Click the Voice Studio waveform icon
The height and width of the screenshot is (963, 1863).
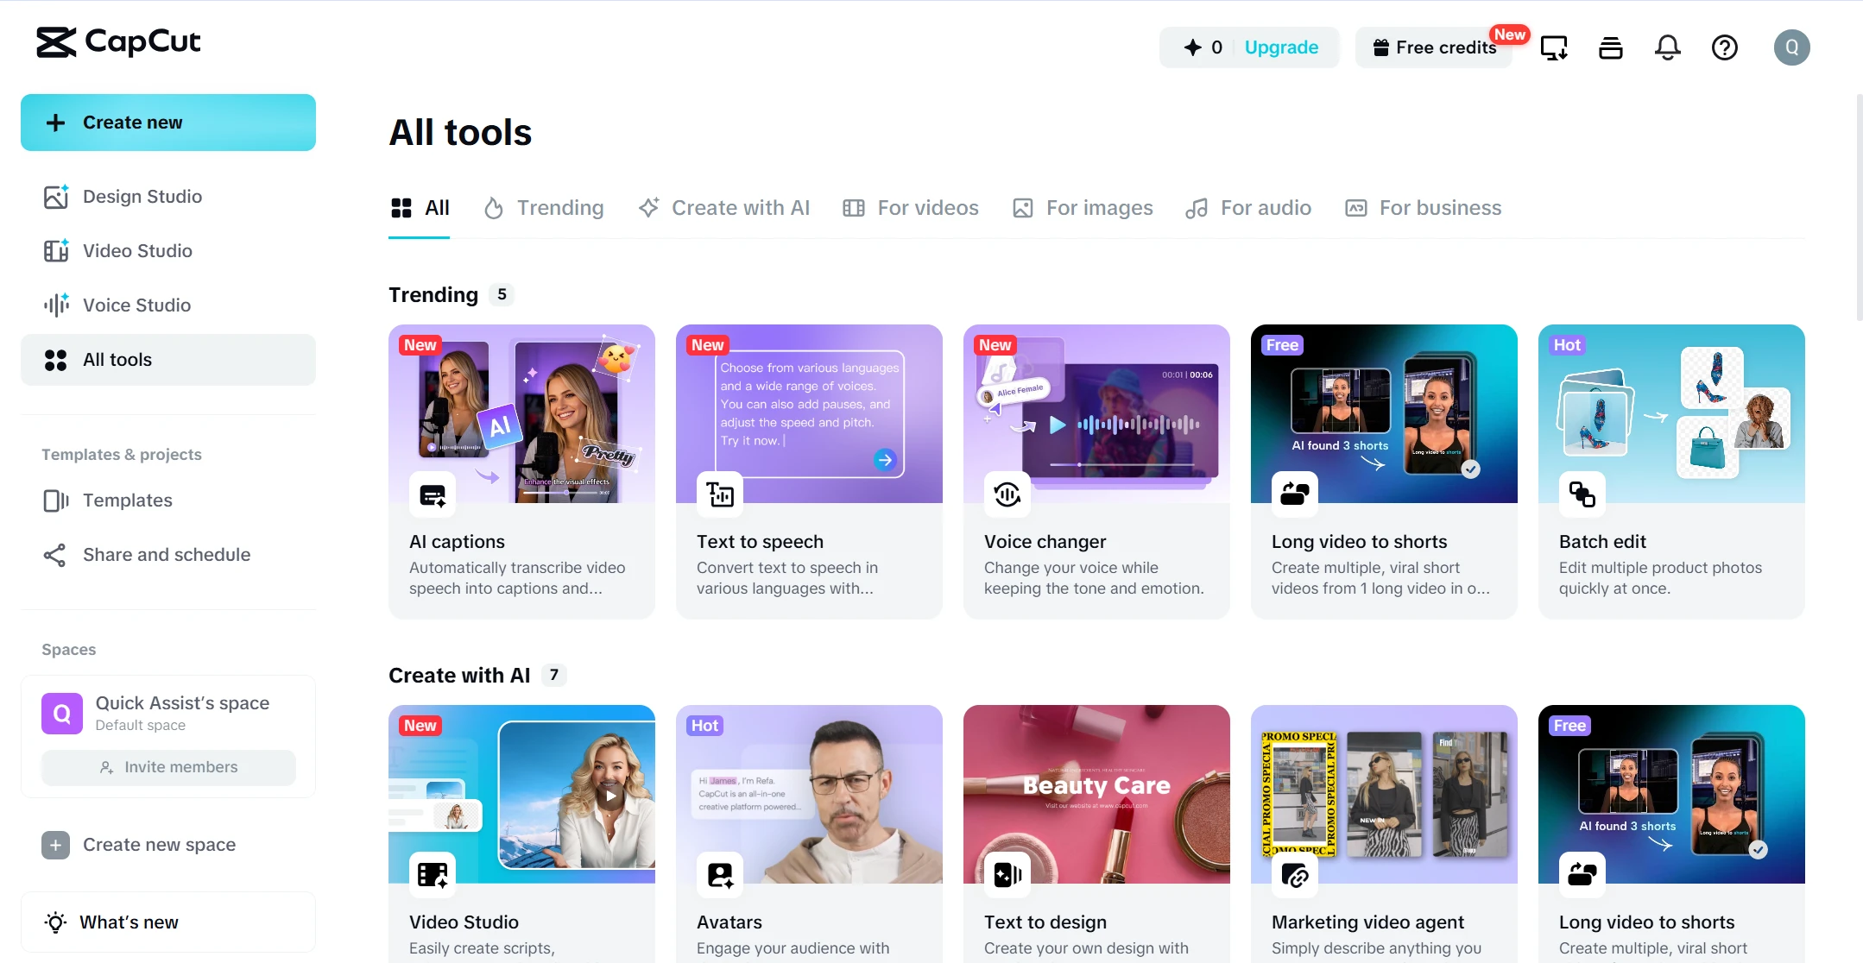pos(56,305)
